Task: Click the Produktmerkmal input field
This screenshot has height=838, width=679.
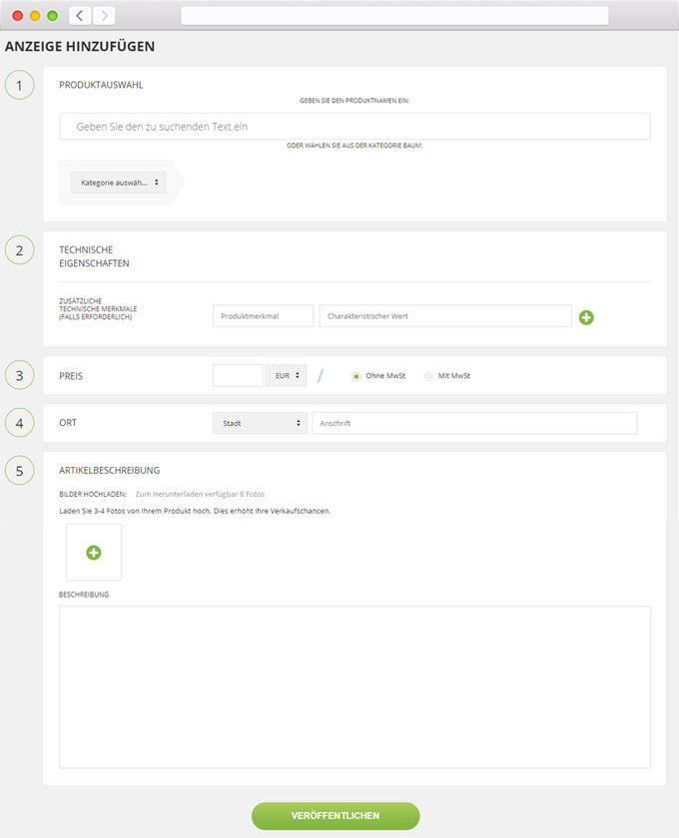Action: [263, 316]
